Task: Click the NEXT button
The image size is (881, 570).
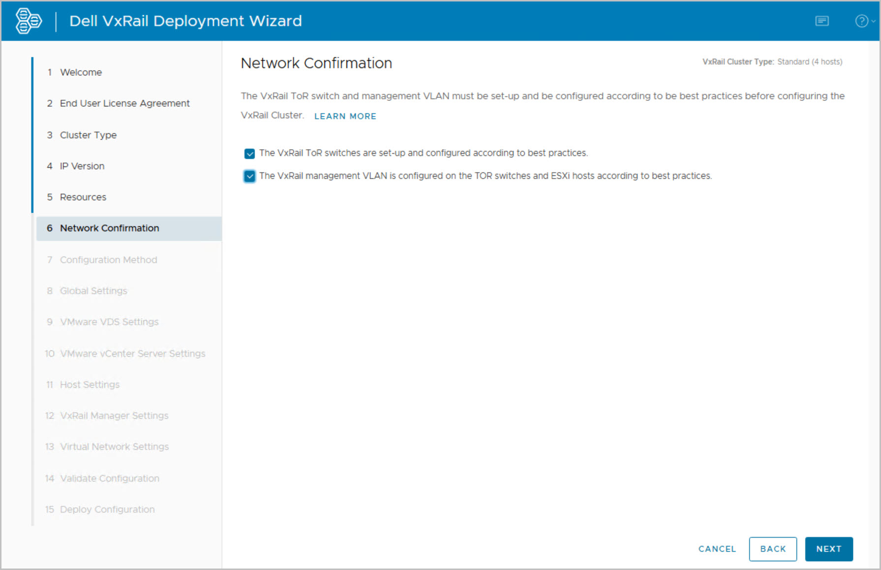Action: point(828,549)
